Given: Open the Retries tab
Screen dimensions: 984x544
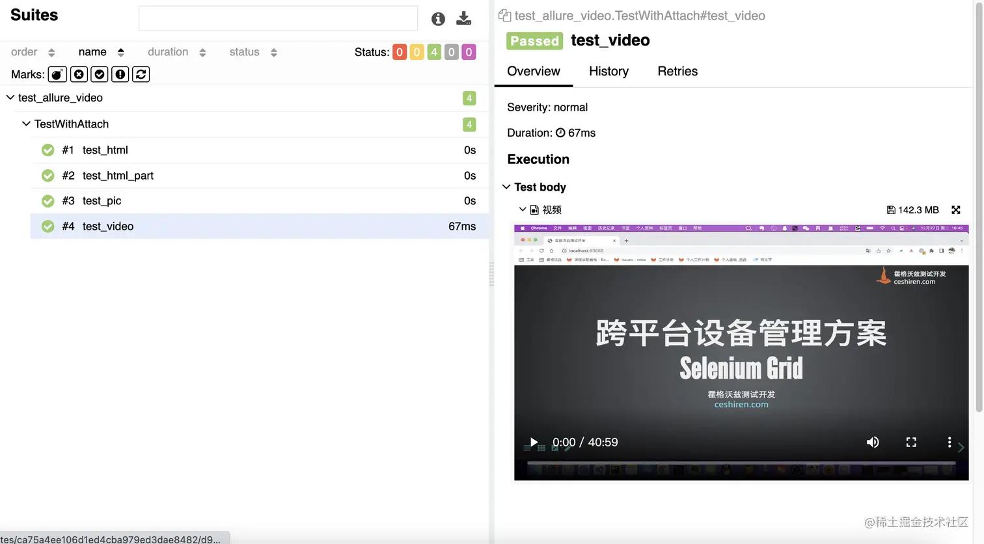Looking at the screenshot, I should click(677, 71).
